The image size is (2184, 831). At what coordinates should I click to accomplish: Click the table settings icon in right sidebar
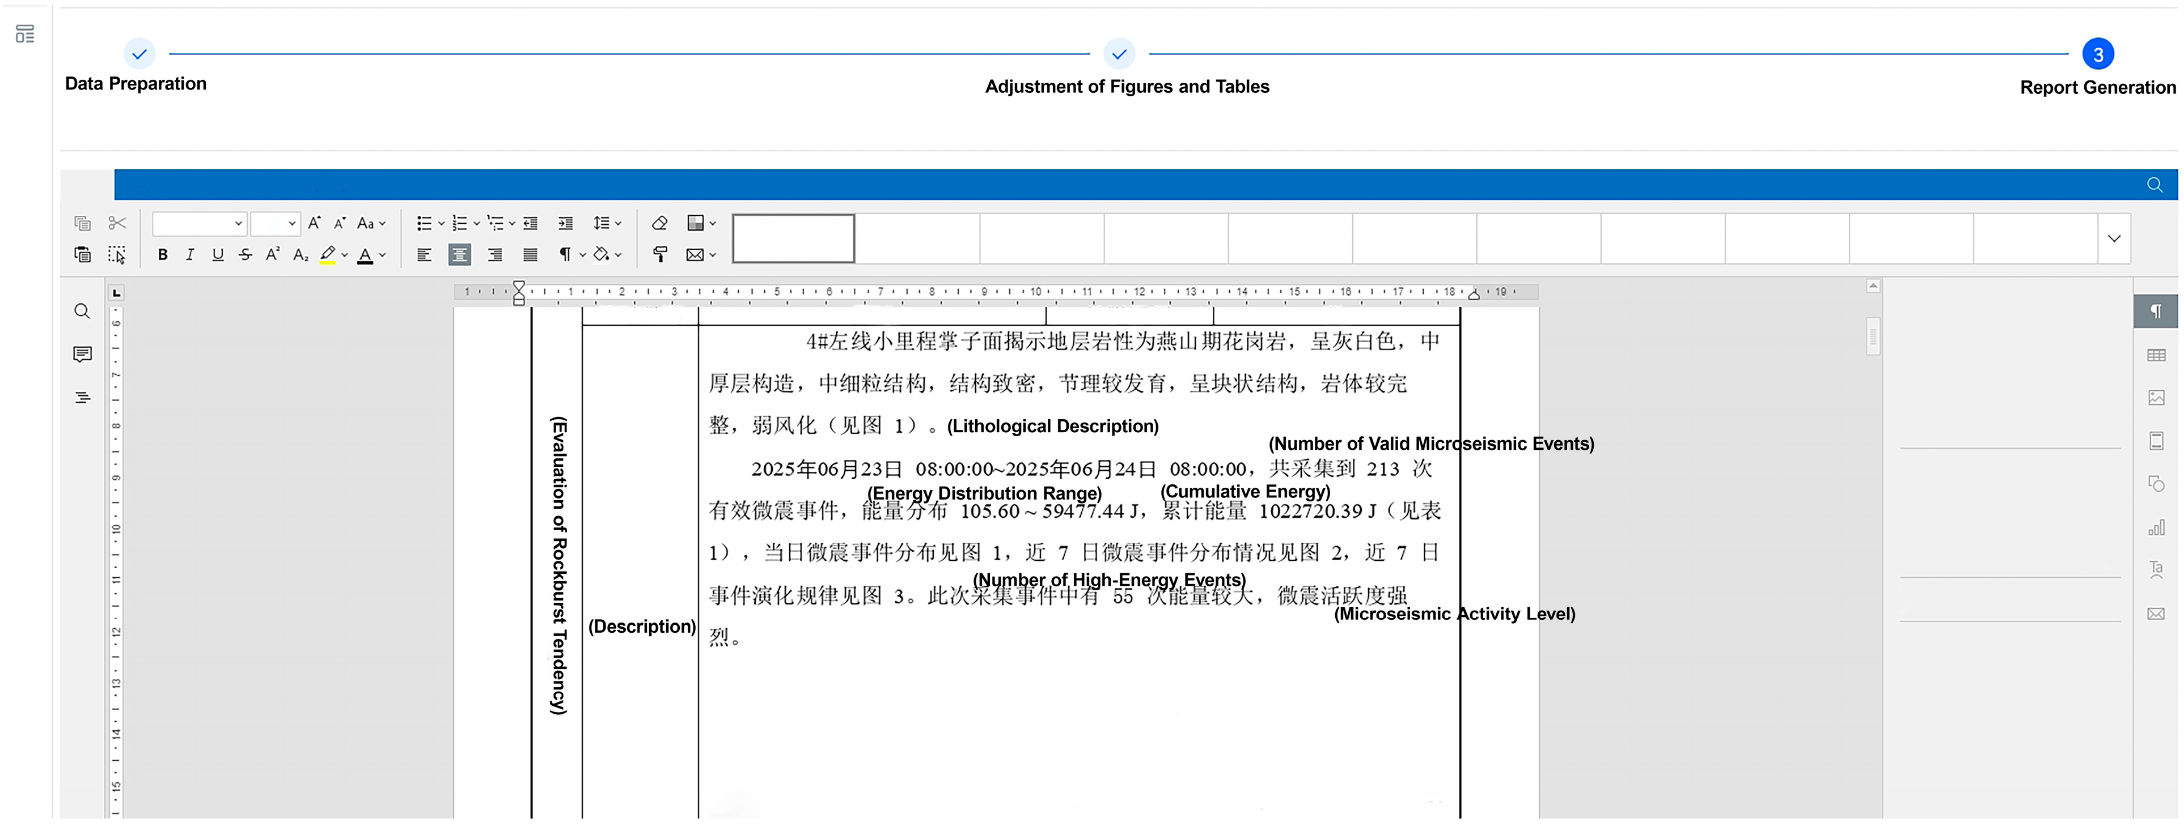pos(2156,355)
